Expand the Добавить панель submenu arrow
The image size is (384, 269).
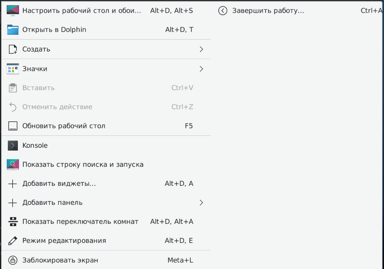(x=201, y=203)
